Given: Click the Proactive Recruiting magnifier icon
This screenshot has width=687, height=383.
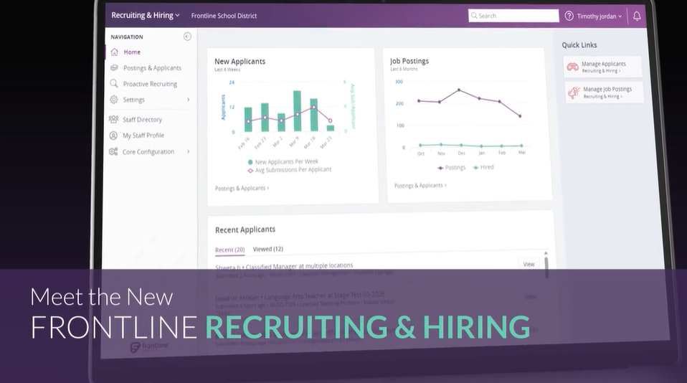Looking at the screenshot, I should 114,84.
